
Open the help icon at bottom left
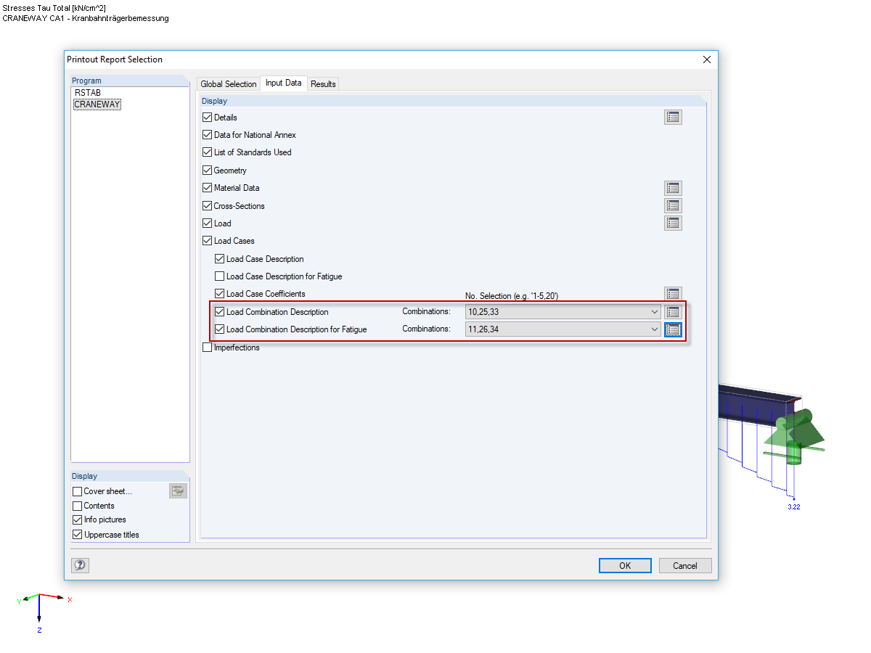[80, 564]
